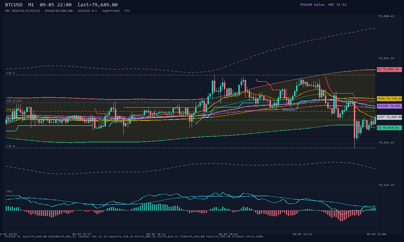Click the M1 timeframe label in title
404x242 pixels.
tap(31, 5)
